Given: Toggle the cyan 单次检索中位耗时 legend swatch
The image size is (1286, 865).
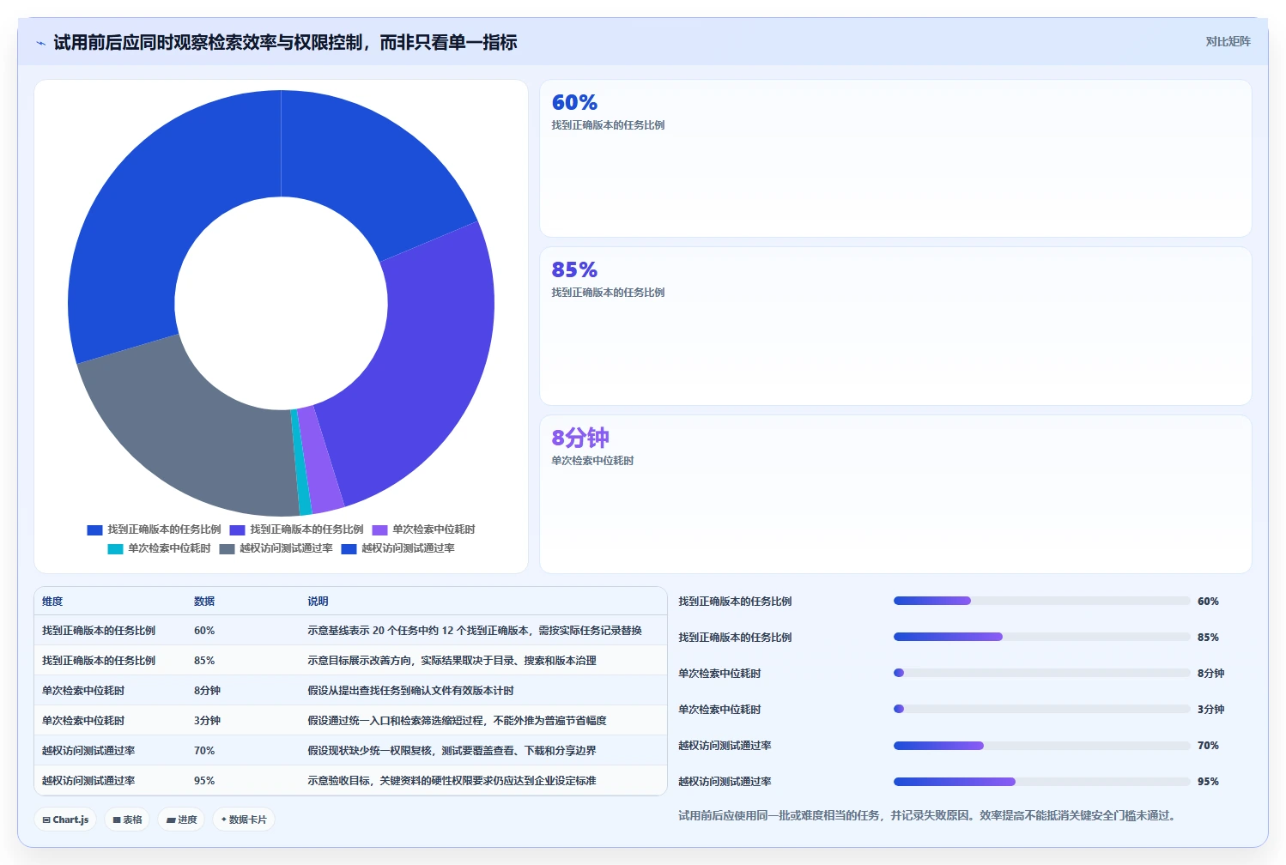Looking at the screenshot, I should pyautogui.click(x=115, y=549).
